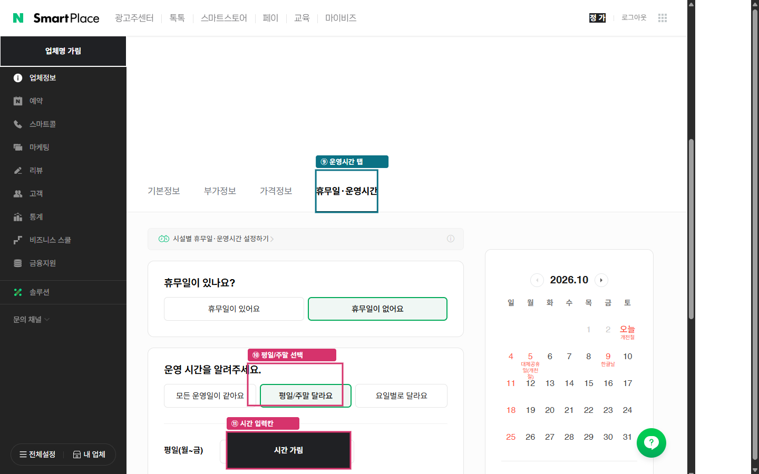The width and height of the screenshot is (759, 474).
Task: Click the info icon in 시설별 banner
Action: [x=451, y=239]
